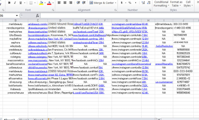Center text horizontally
The height and width of the screenshot is (120, 199).
click(65, 3)
